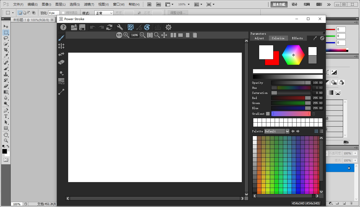The height and width of the screenshot is (207, 360).
Task: Open the brush dot dropdown tool
Action: [x=61, y=73]
